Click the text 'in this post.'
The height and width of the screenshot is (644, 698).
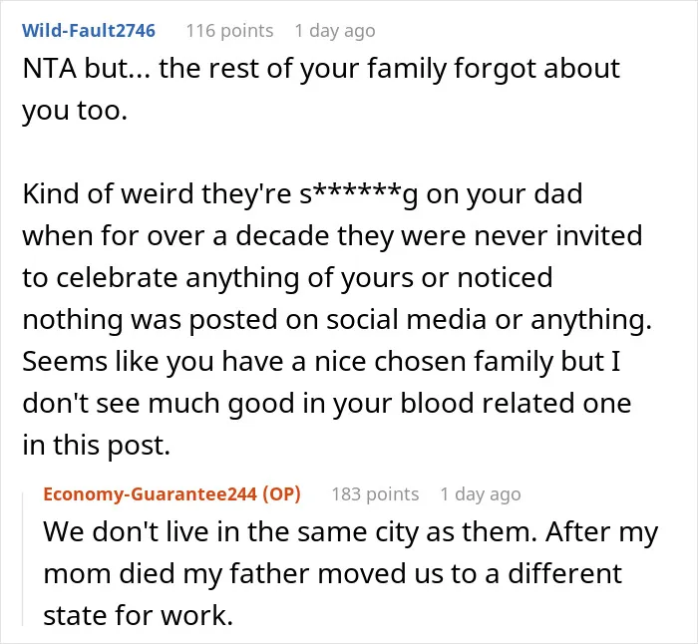pos(97,445)
